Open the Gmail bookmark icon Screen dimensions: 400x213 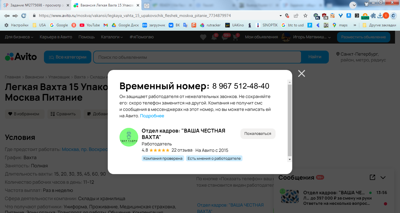pyautogui.click(x=106, y=25)
